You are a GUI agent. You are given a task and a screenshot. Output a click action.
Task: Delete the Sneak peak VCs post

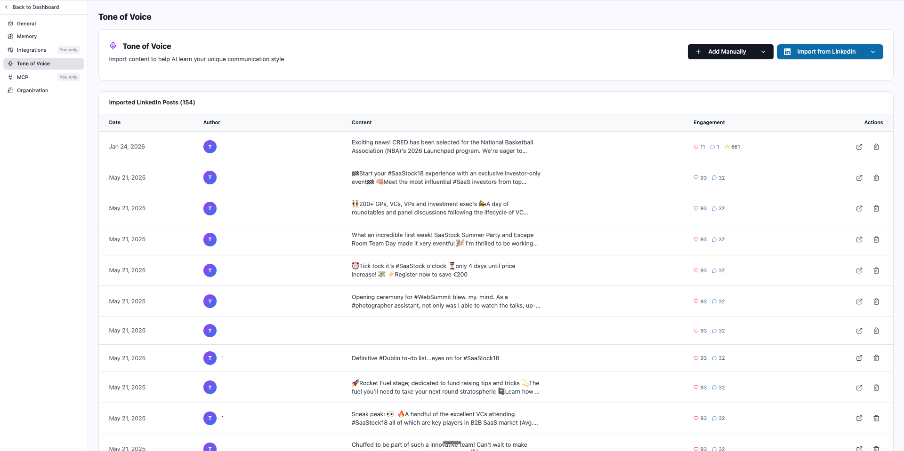click(x=876, y=418)
